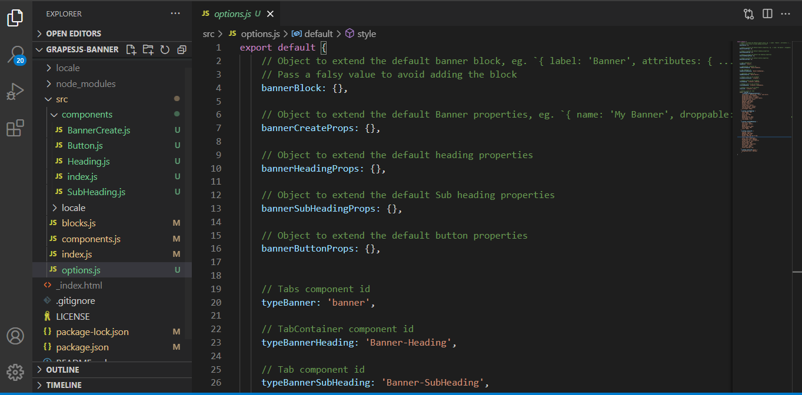Click the bannerButtonProps property text
This screenshot has height=395, width=802.
(310, 249)
